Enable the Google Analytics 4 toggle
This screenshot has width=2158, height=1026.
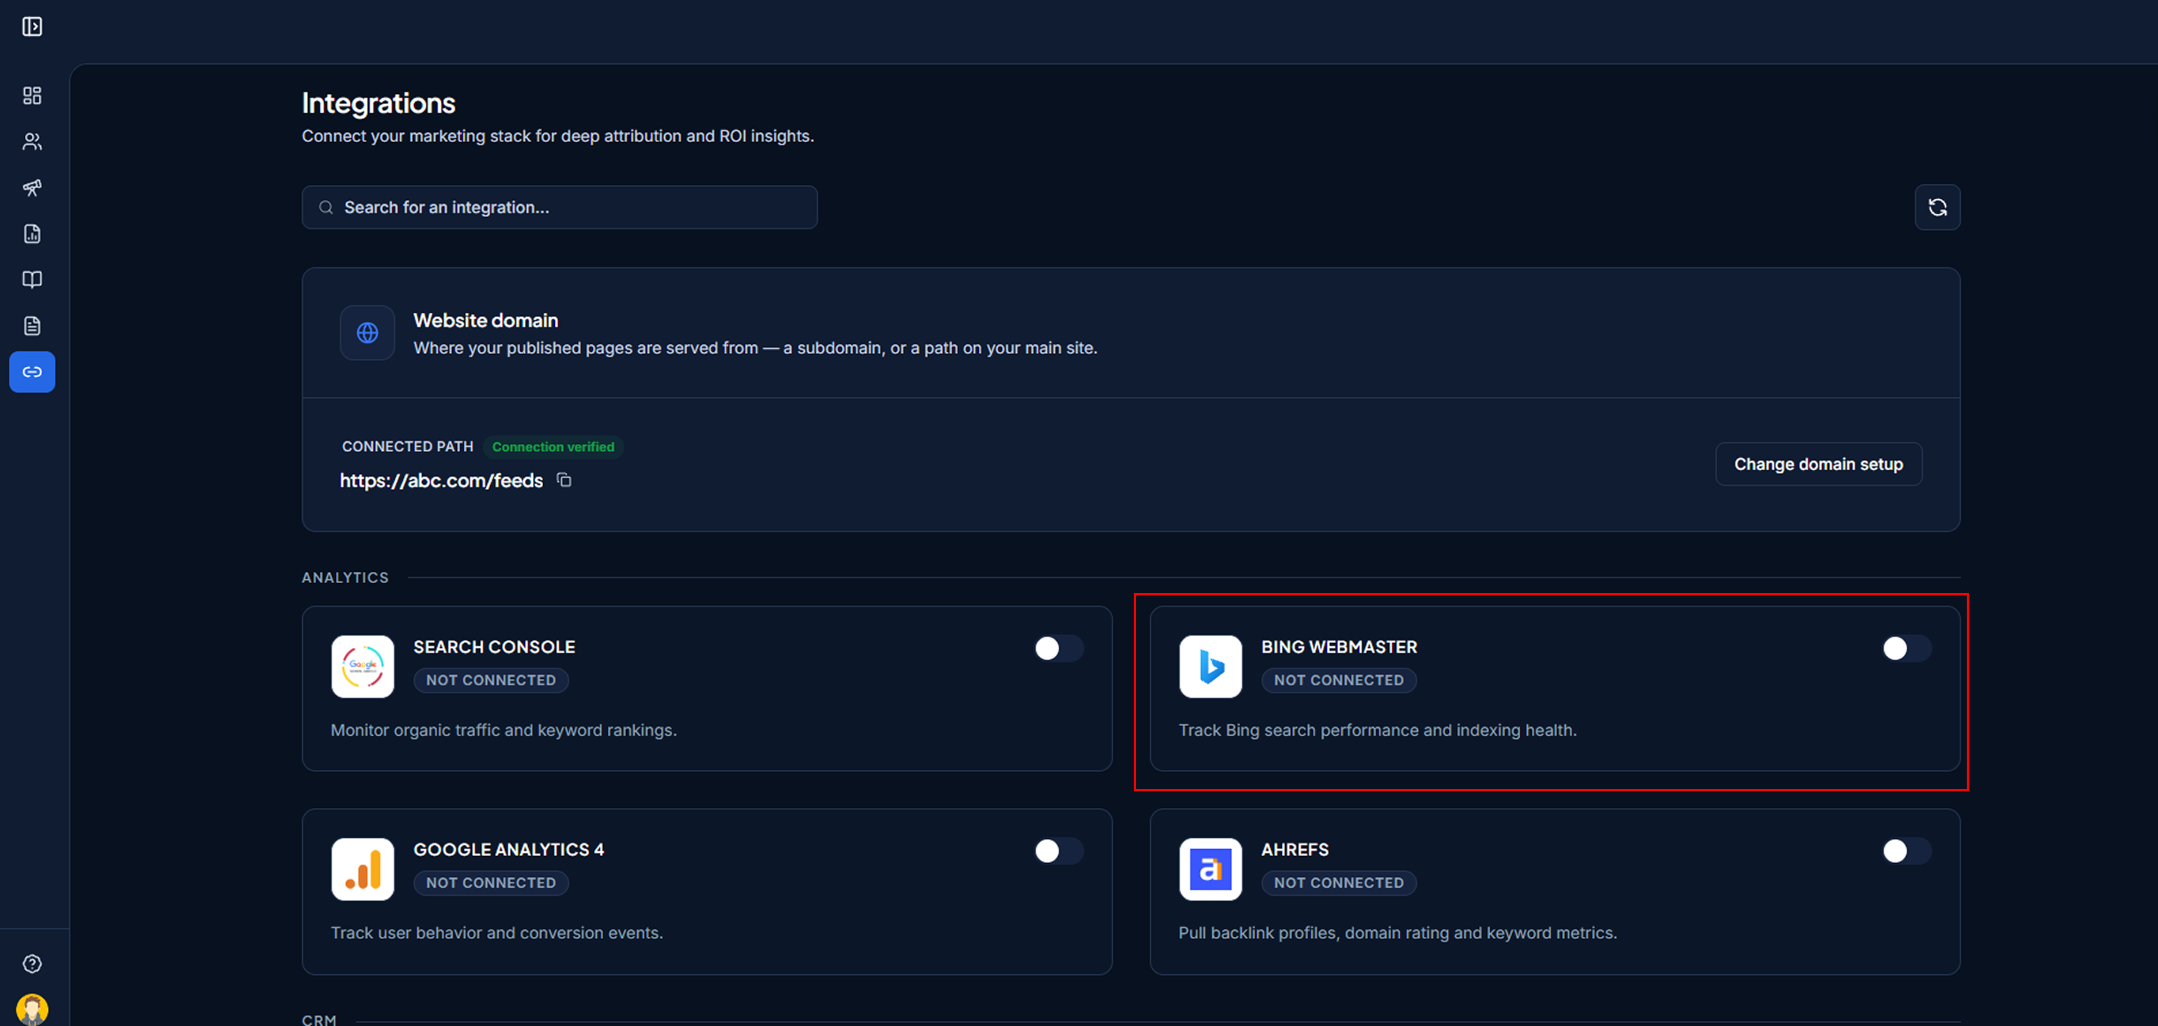tap(1059, 851)
